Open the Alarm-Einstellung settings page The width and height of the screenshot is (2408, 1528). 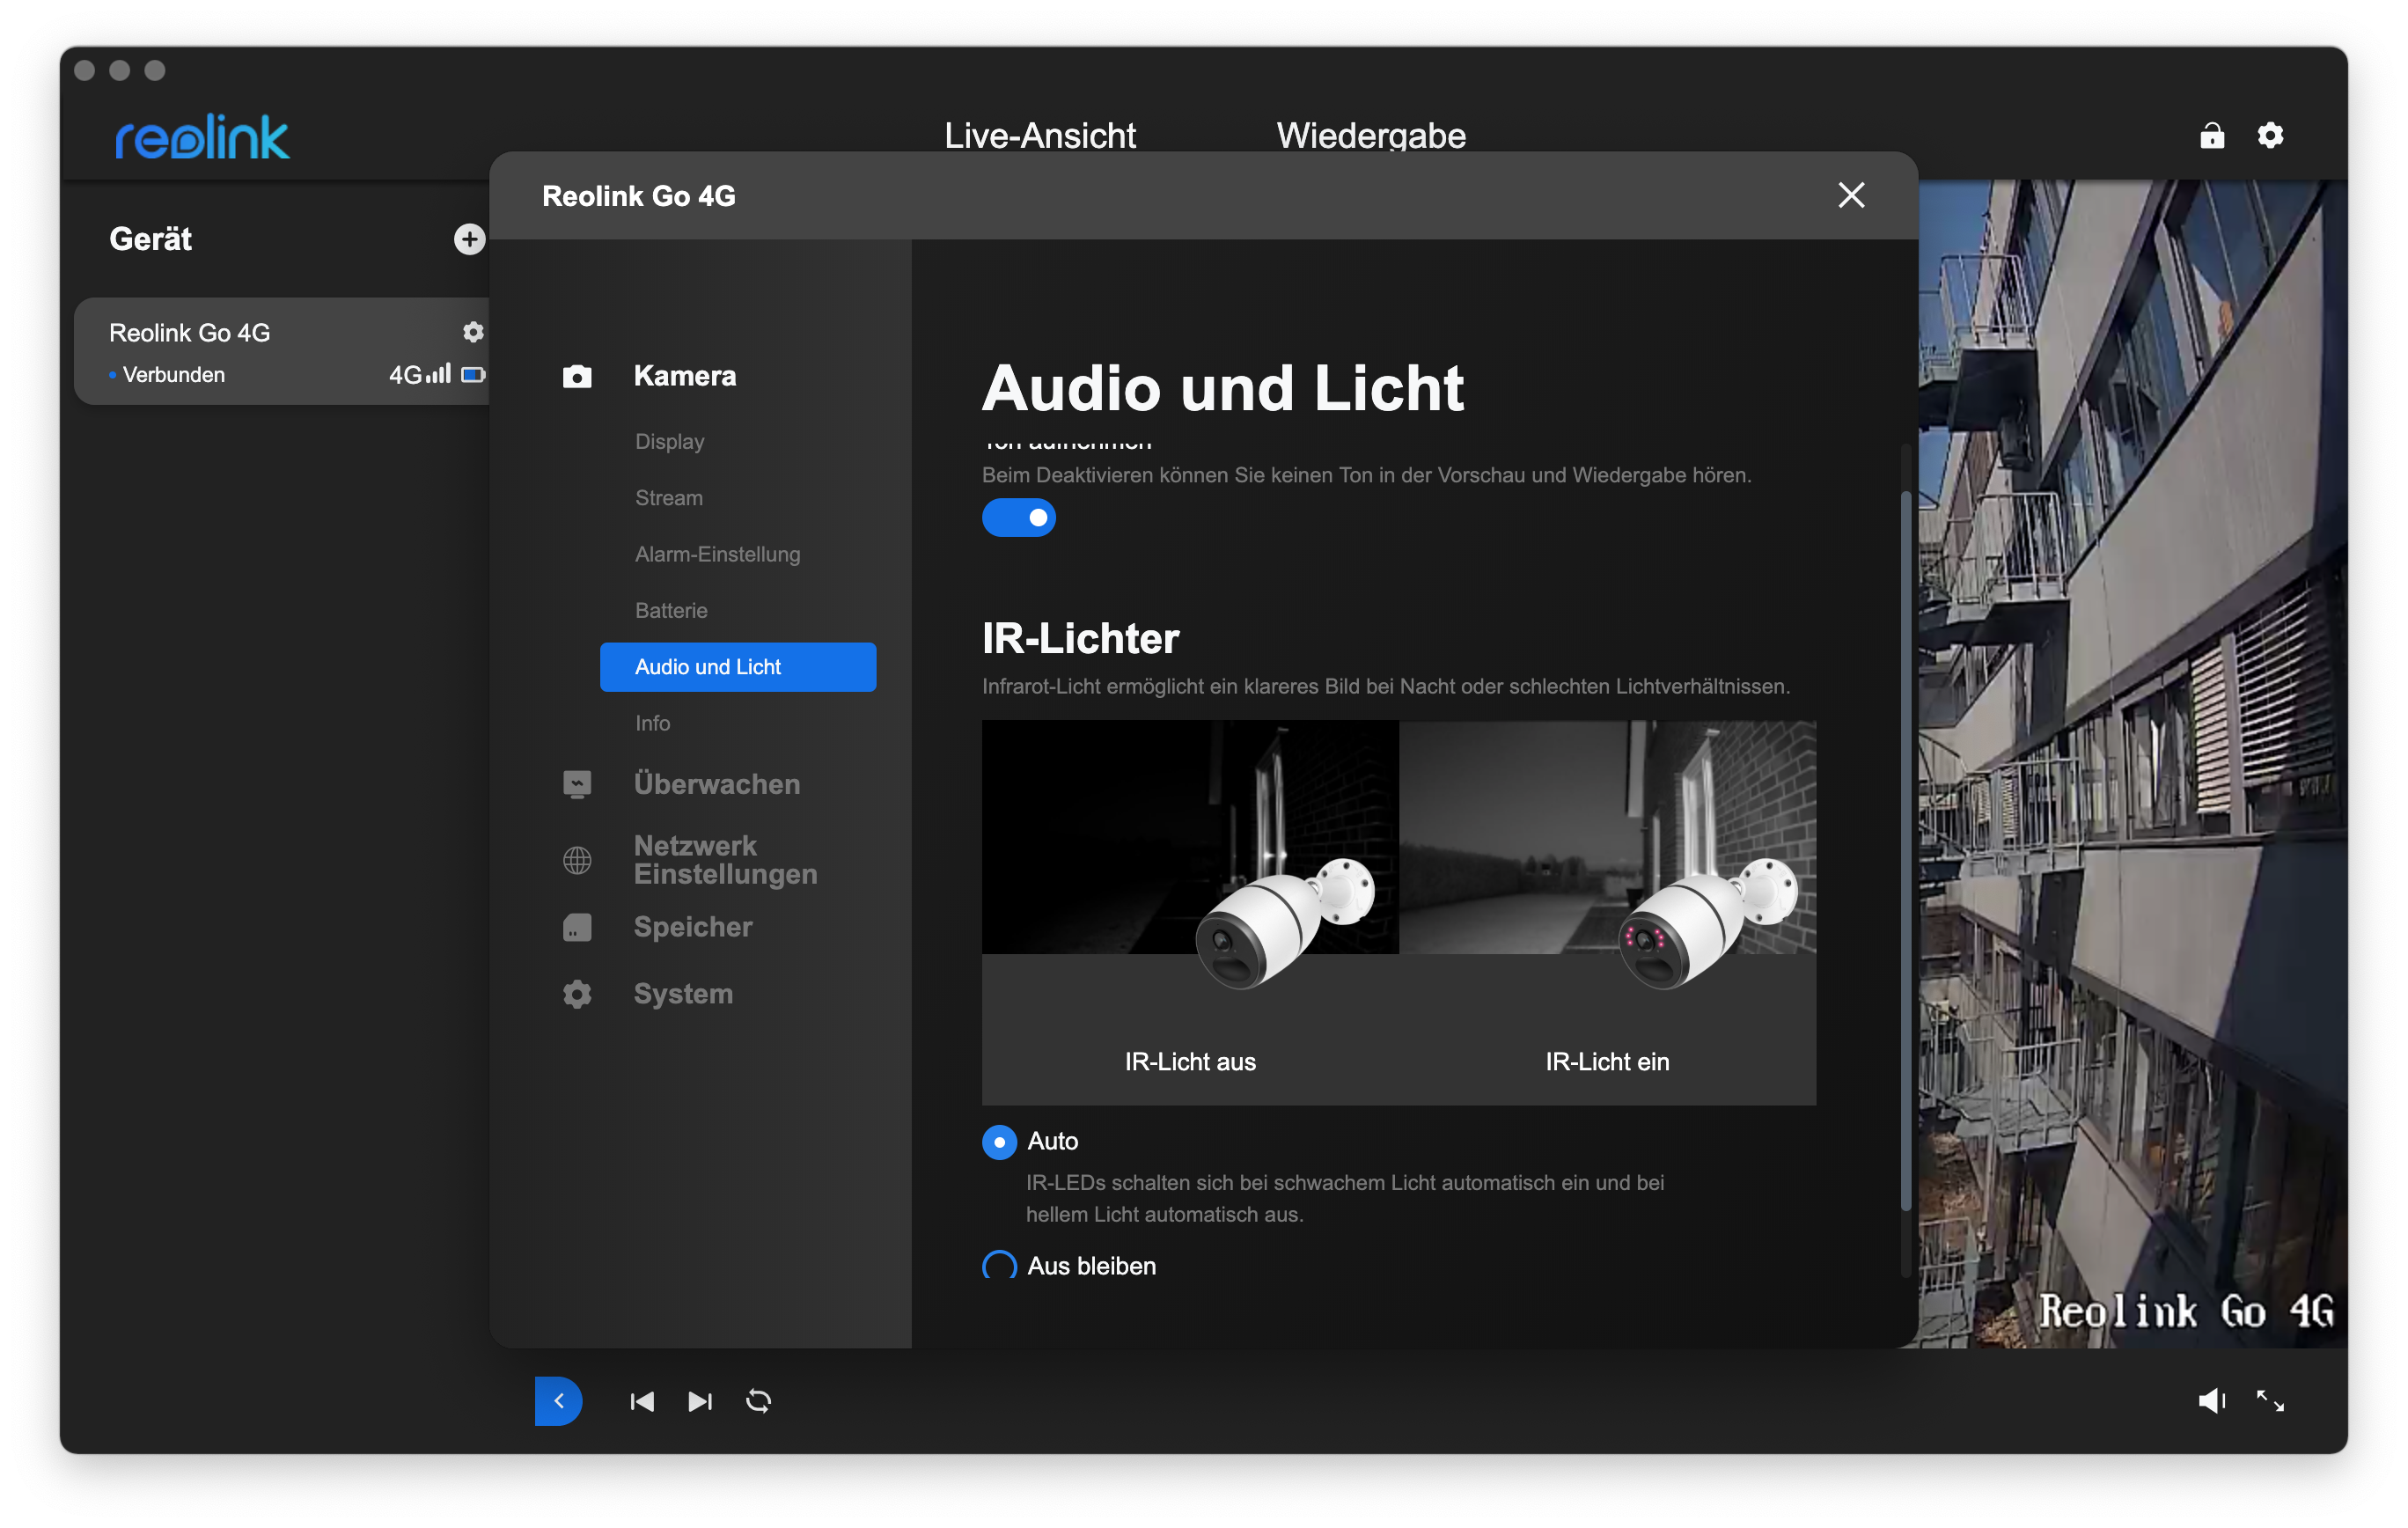717,554
